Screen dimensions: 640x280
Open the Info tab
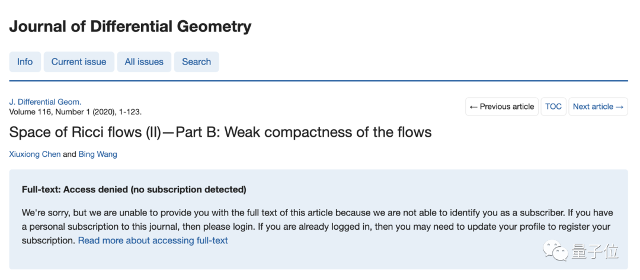(x=25, y=62)
